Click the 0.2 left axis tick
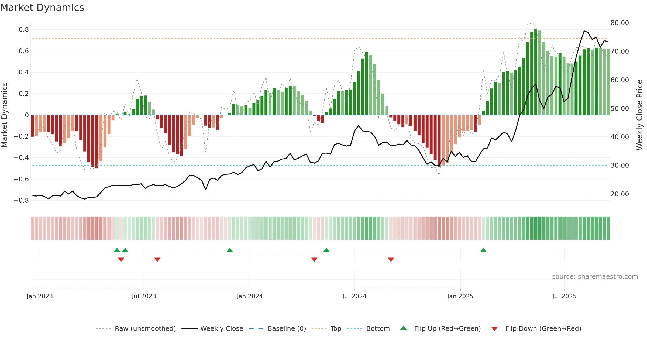 point(24,94)
